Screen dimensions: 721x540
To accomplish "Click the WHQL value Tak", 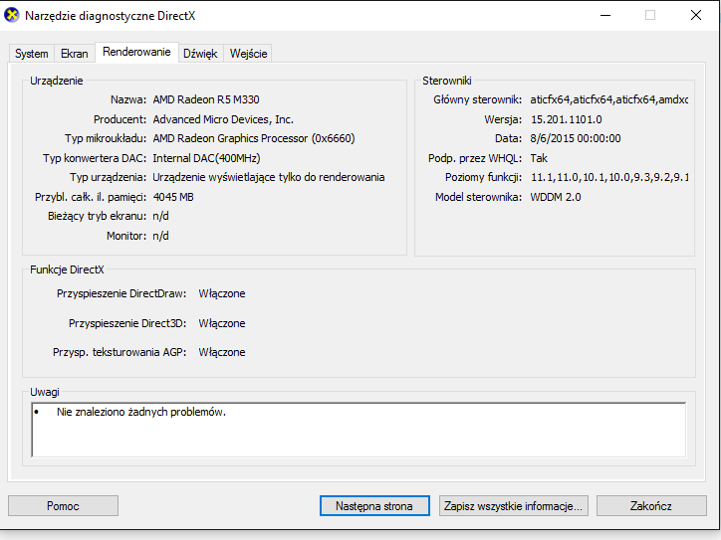I will tap(539, 158).
